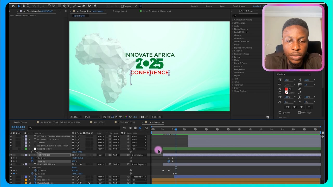Open parent dropdown for CONFERENCE layer
The width and height of the screenshot is (333, 187).
139,155
